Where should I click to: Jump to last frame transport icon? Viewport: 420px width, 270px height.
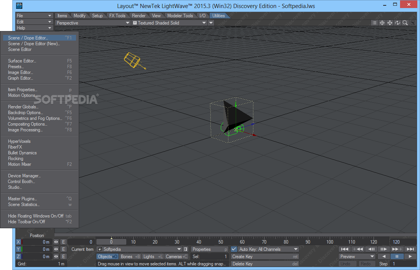coord(410,249)
